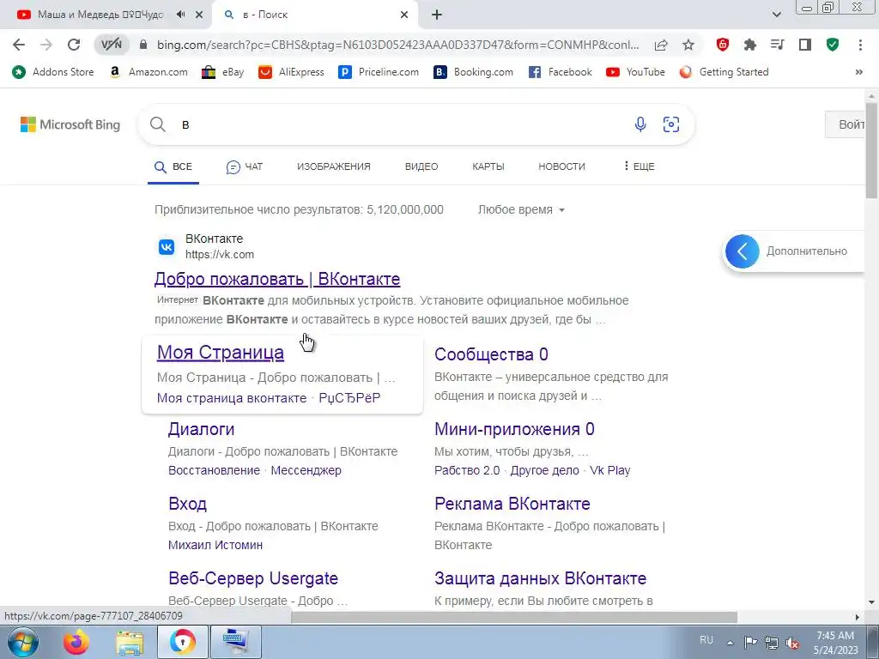
Task: Open the media control playlist icon
Action: pos(778,45)
